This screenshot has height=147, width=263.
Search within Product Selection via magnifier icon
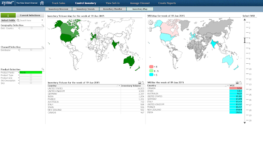(x=43, y=69)
